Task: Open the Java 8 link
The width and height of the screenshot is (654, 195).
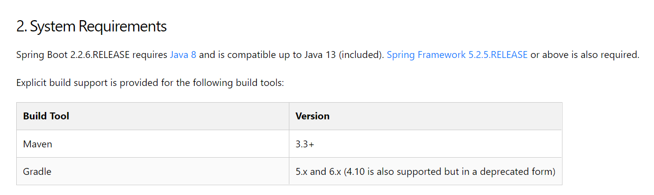Action: pos(183,55)
